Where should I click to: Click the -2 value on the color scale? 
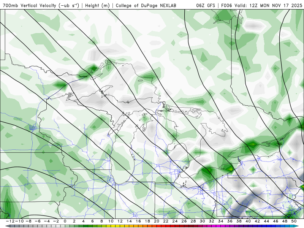56,221
